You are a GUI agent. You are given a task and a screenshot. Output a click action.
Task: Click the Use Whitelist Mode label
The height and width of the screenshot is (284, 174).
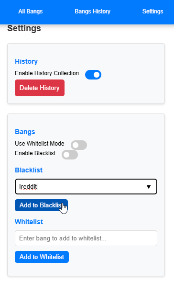(x=40, y=144)
